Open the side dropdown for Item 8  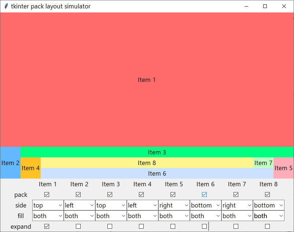(x=268, y=205)
